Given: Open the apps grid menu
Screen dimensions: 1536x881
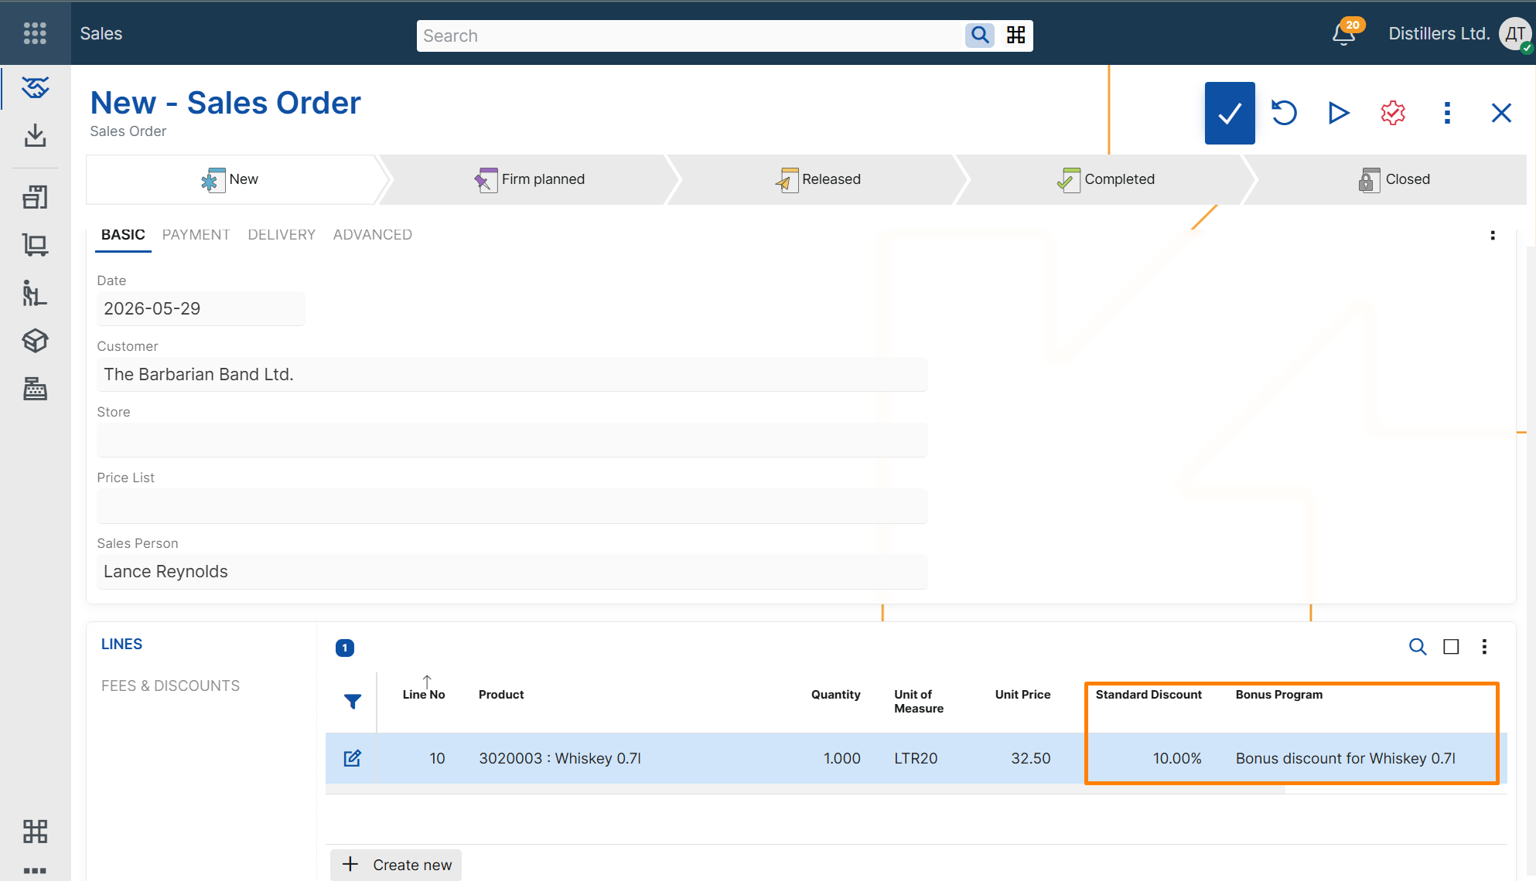Looking at the screenshot, I should (x=35, y=33).
